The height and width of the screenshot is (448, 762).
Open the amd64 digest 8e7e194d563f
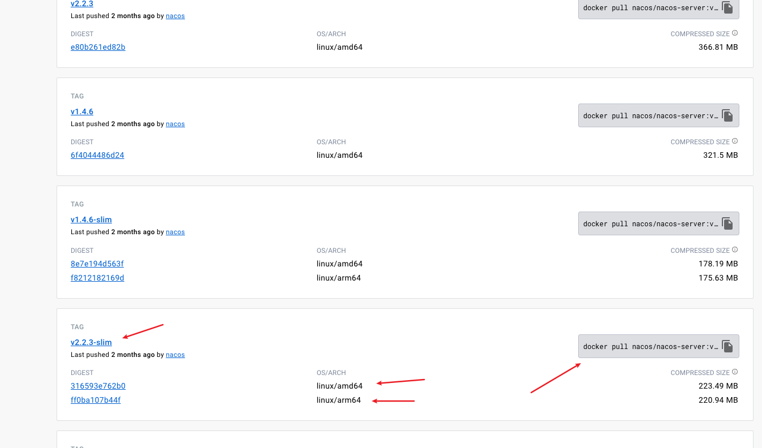point(97,264)
